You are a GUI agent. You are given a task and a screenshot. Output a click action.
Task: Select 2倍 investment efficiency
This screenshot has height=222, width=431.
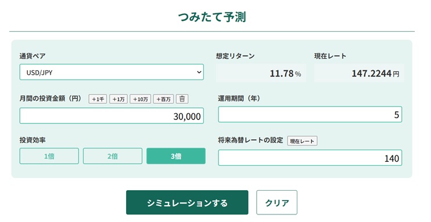pyautogui.click(x=113, y=156)
